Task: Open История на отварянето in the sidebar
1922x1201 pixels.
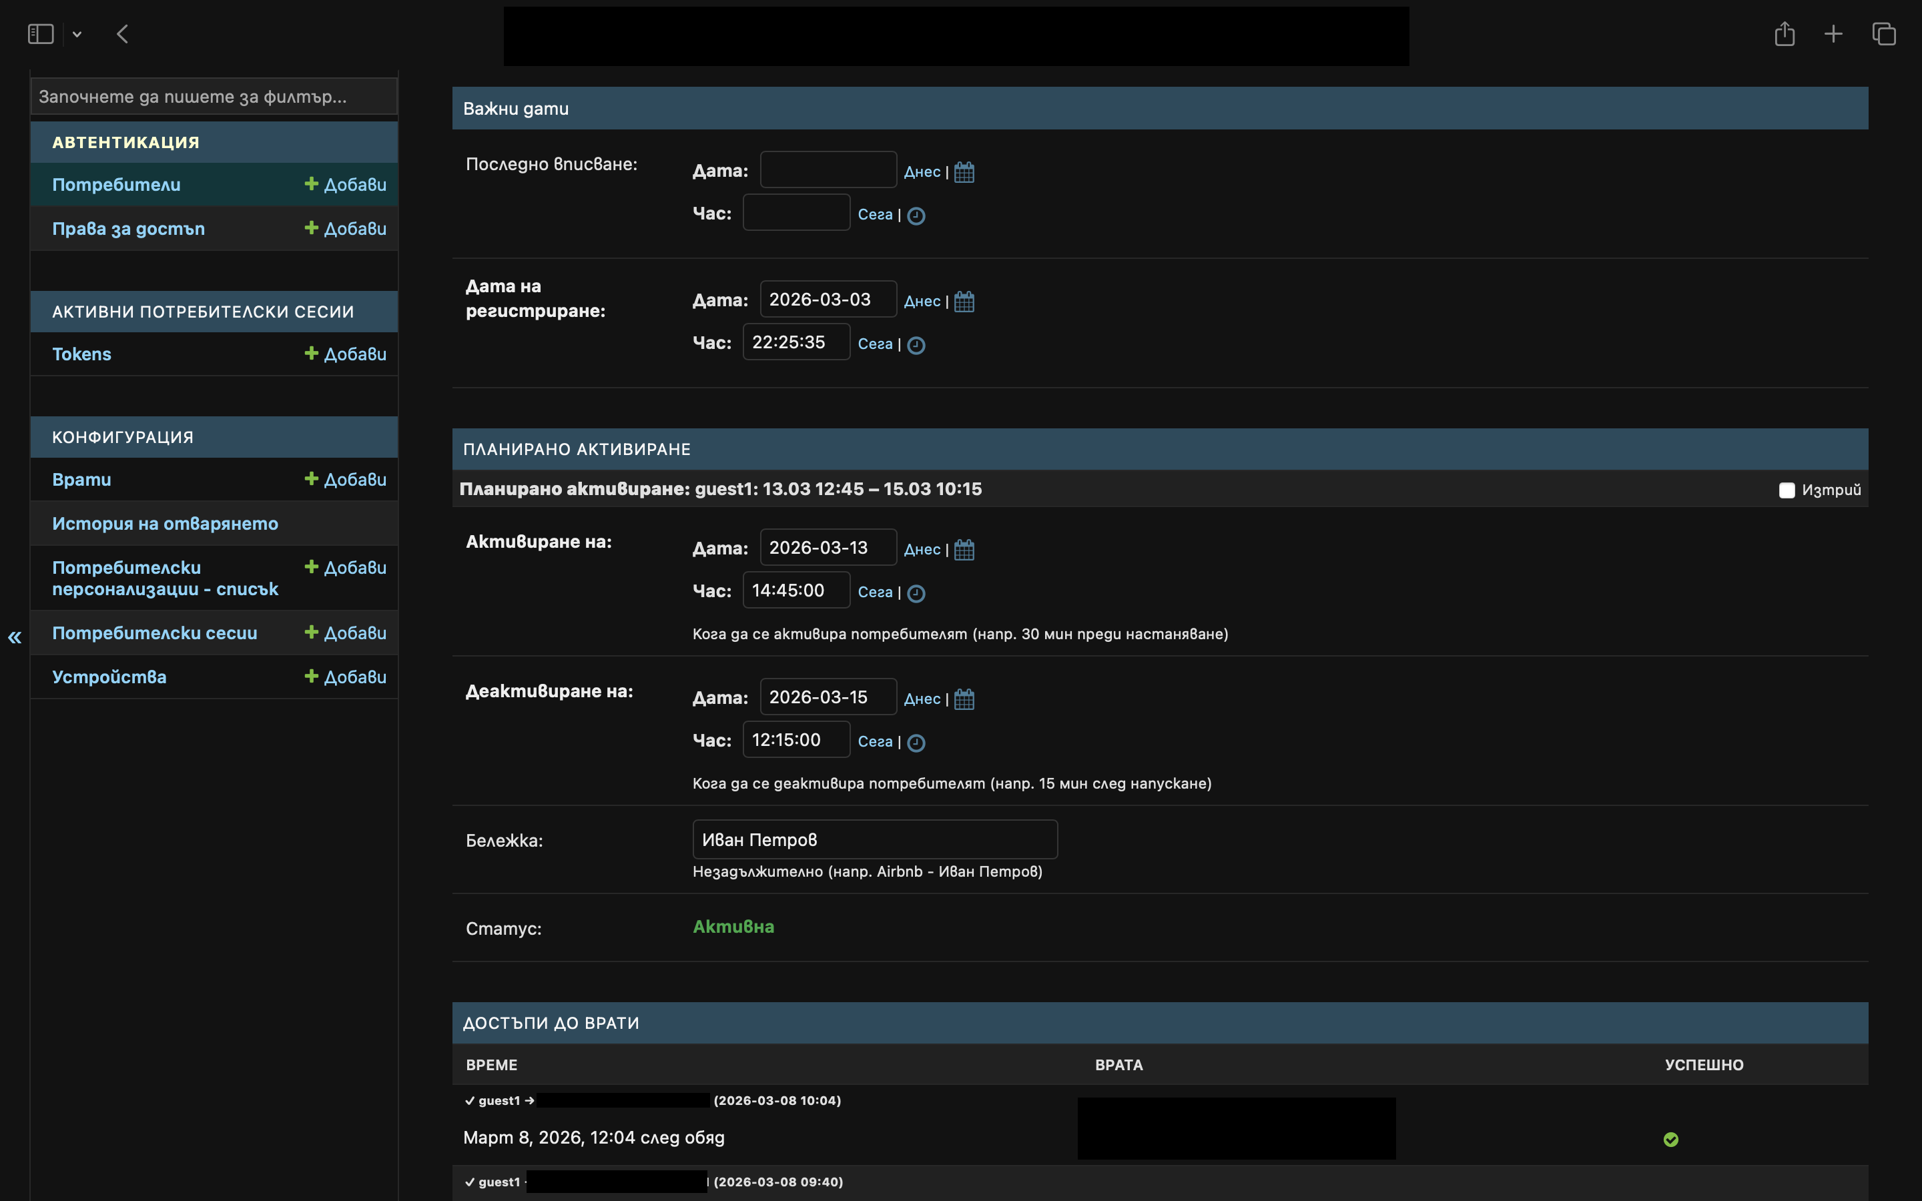Action: point(166,524)
